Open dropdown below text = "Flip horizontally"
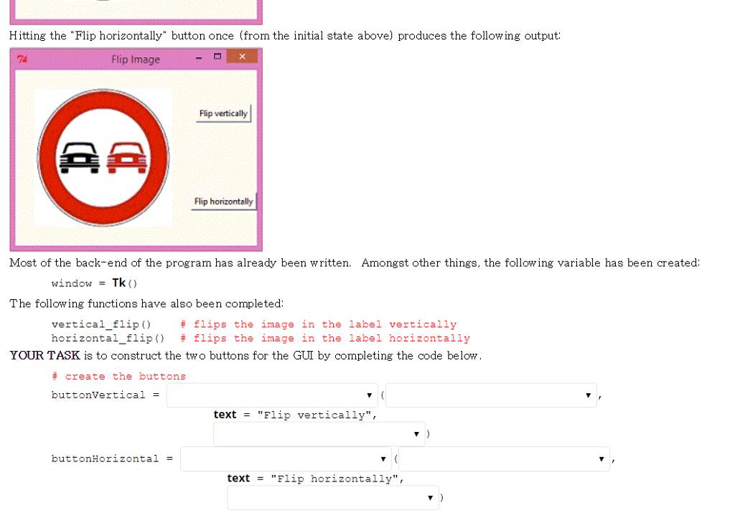 (x=333, y=498)
